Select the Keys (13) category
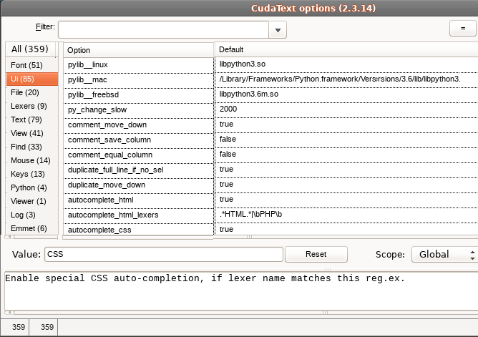Image resolution: width=478 pixels, height=337 pixels. 31,174
